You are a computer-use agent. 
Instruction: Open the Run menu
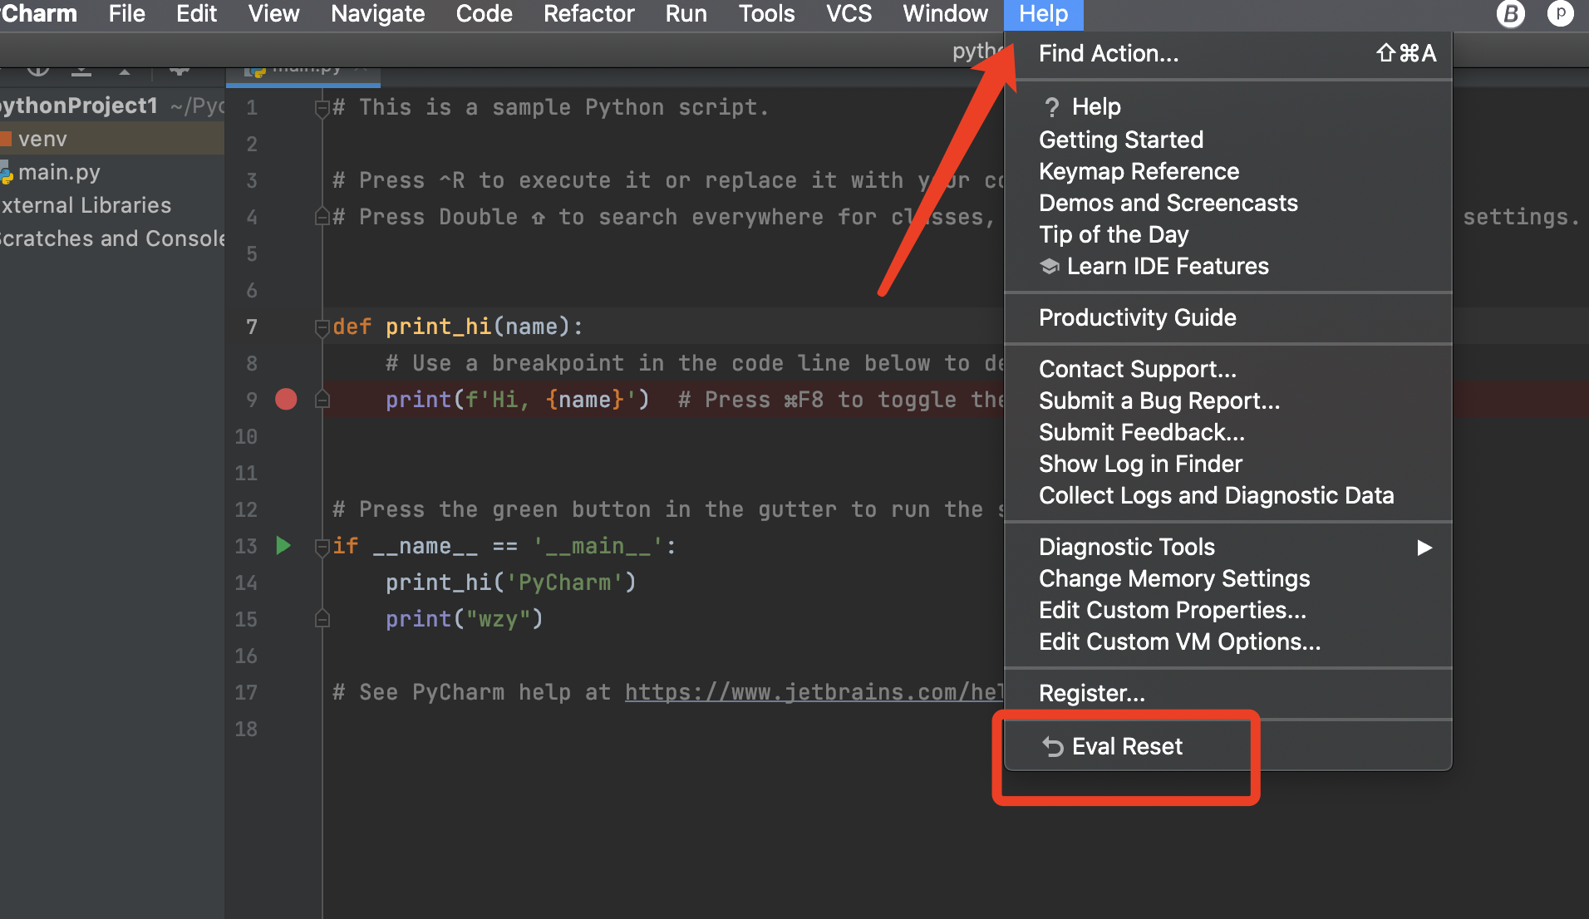pos(686,14)
